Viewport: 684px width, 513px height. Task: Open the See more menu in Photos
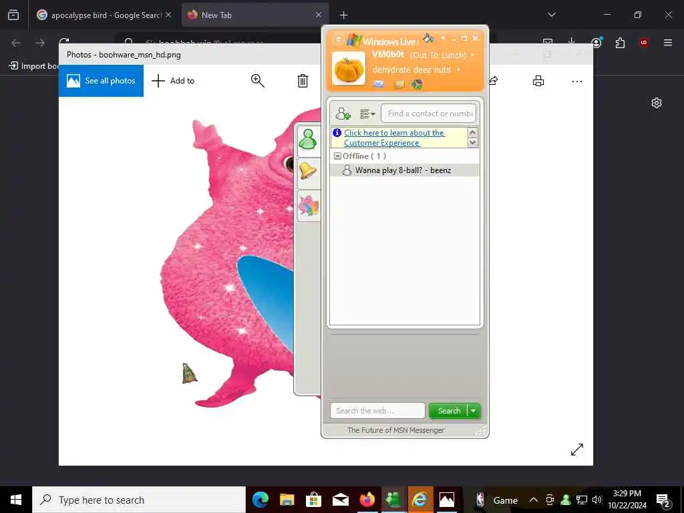(576, 81)
